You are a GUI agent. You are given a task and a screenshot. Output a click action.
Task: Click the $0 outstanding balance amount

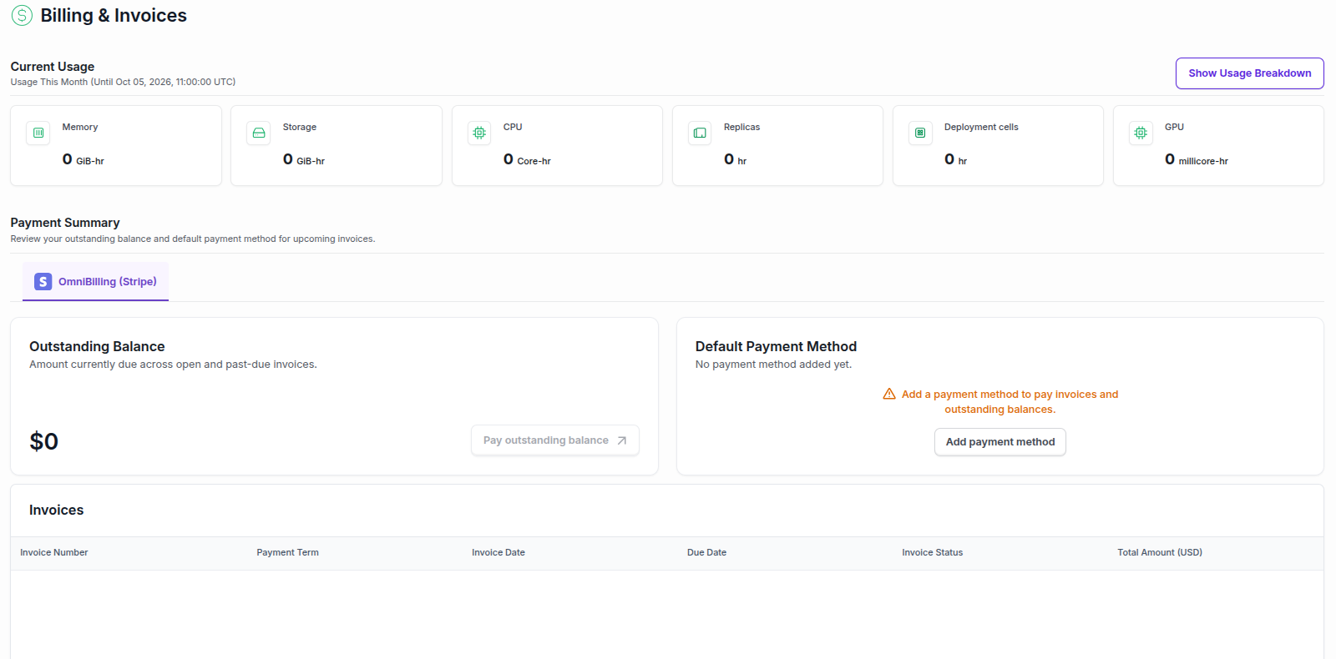click(x=44, y=441)
